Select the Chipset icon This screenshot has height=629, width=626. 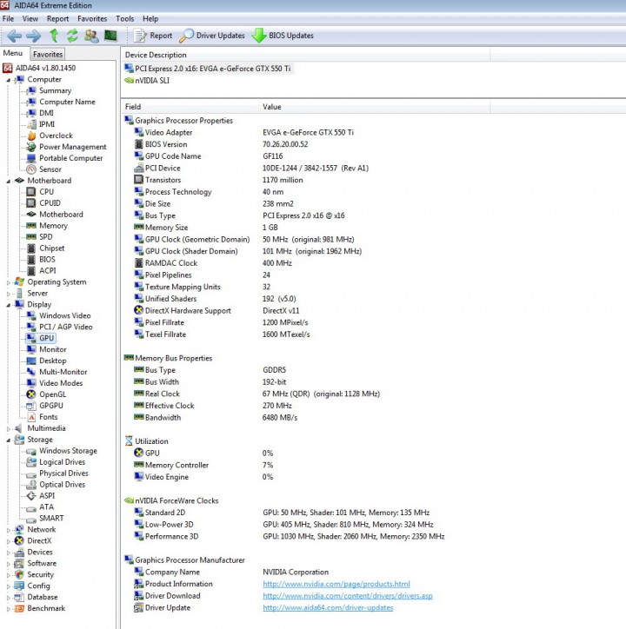31,248
